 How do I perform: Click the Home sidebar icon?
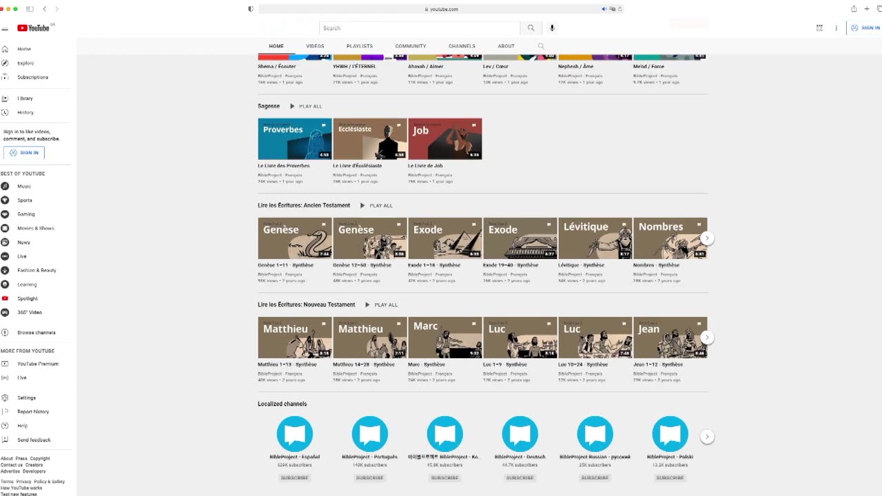click(5, 49)
